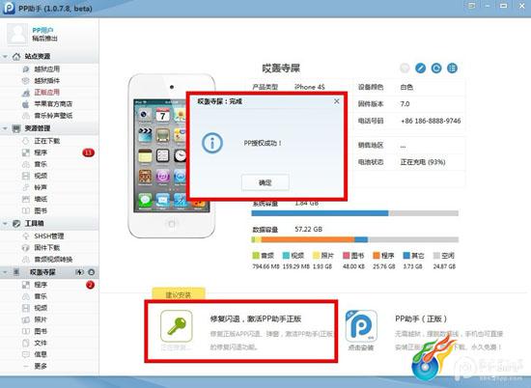Screen dimensions: 531x388
Task: Collapse the 站点资源 section
Action: pos(5,57)
